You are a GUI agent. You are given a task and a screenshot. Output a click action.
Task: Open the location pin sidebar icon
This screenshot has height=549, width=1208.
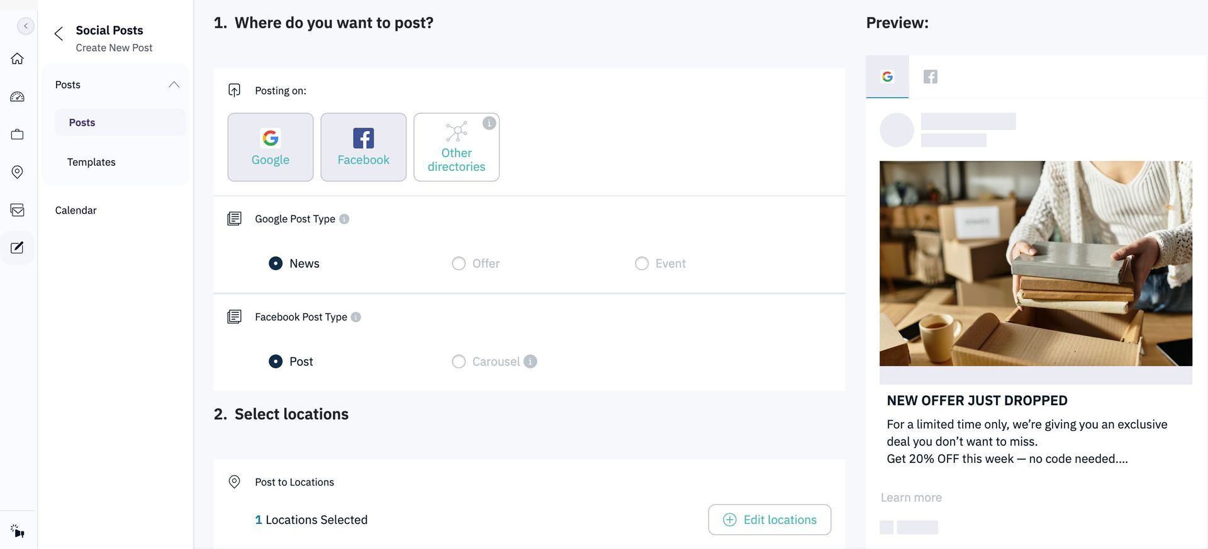(18, 172)
